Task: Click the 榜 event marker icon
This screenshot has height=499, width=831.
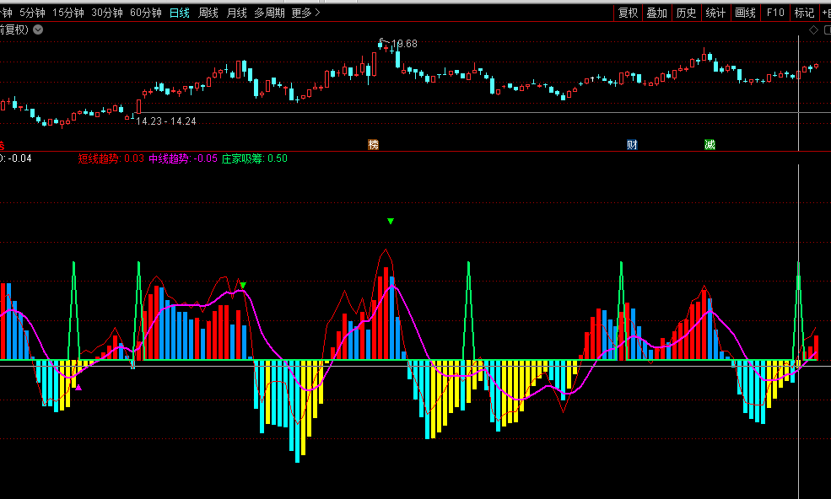Action: (373, 145)
